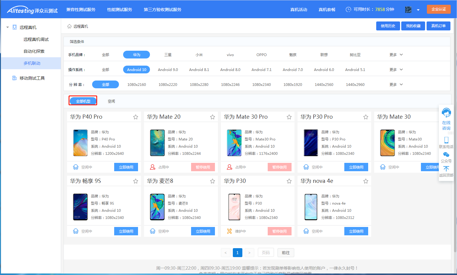457x275 pixels.
Task: Click the 占用中 icon on Mate 30 Pro
Action: [230, 167]
